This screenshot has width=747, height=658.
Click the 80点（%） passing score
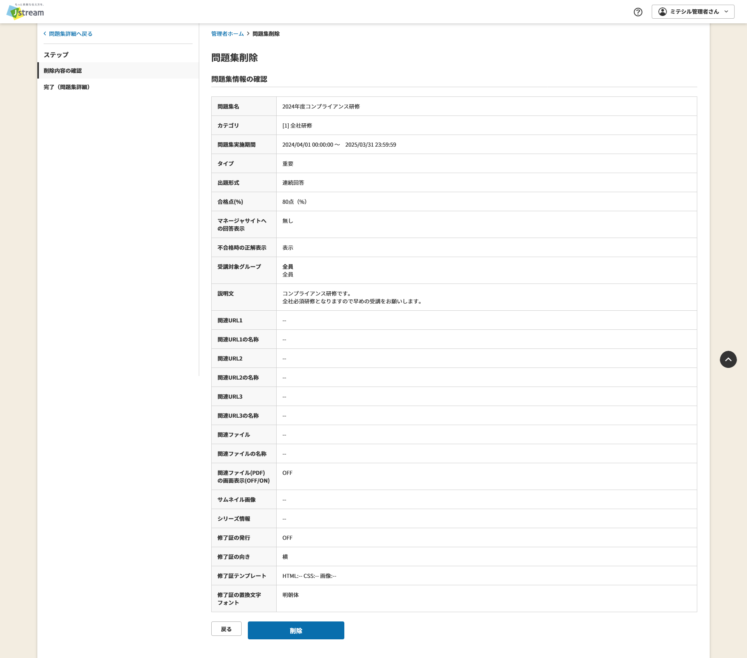295,202
